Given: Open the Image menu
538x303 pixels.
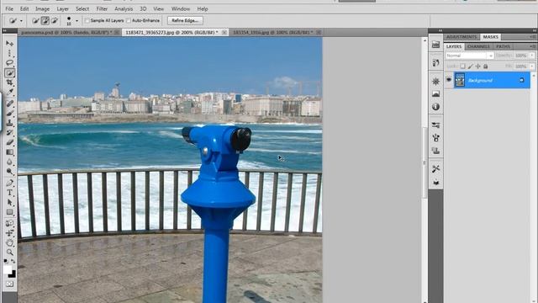Looking at the screenshot, I should click(42, 9).
